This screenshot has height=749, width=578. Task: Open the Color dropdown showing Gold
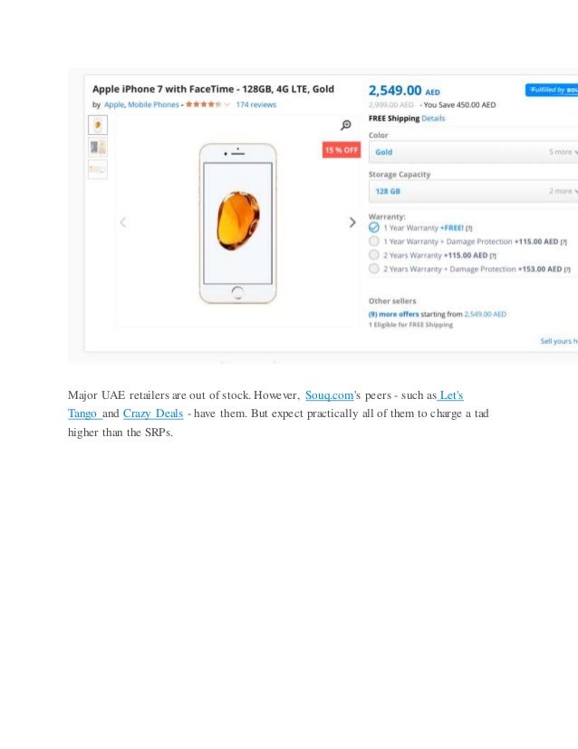tap(473, 152)
